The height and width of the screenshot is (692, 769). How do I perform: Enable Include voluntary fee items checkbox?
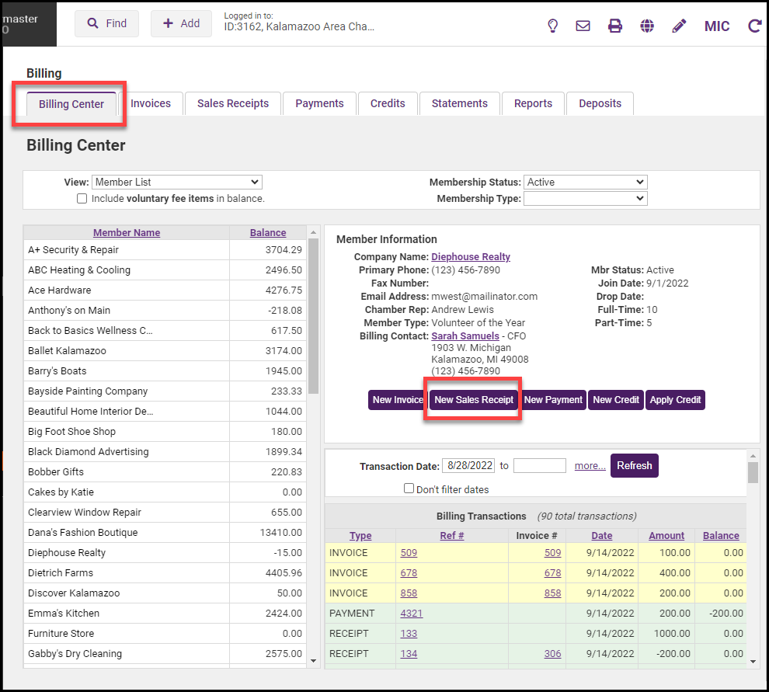(x=82, y=199)
